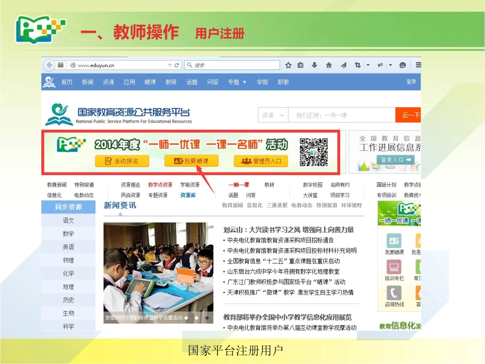Select 物理 in the 同步资源 list
The image size is (485, 364).
click(x=68, y=260)
